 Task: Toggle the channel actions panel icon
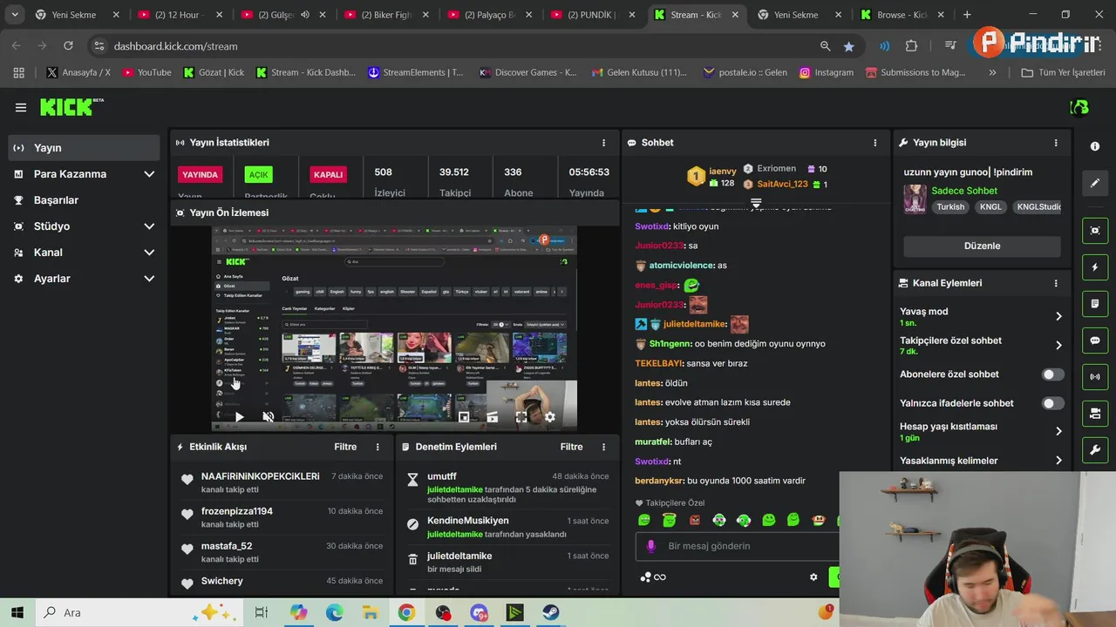point(1095,413)
